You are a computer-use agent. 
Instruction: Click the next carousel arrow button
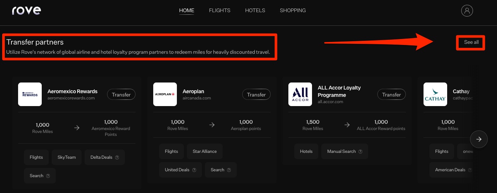479,139
